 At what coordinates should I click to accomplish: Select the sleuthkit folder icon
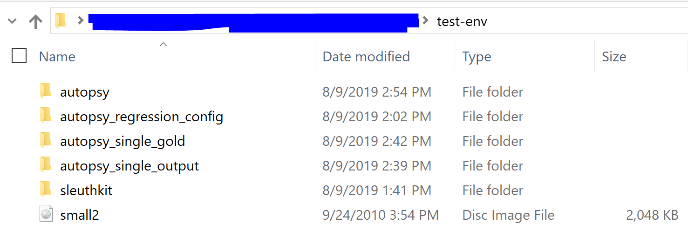point(46,190)
